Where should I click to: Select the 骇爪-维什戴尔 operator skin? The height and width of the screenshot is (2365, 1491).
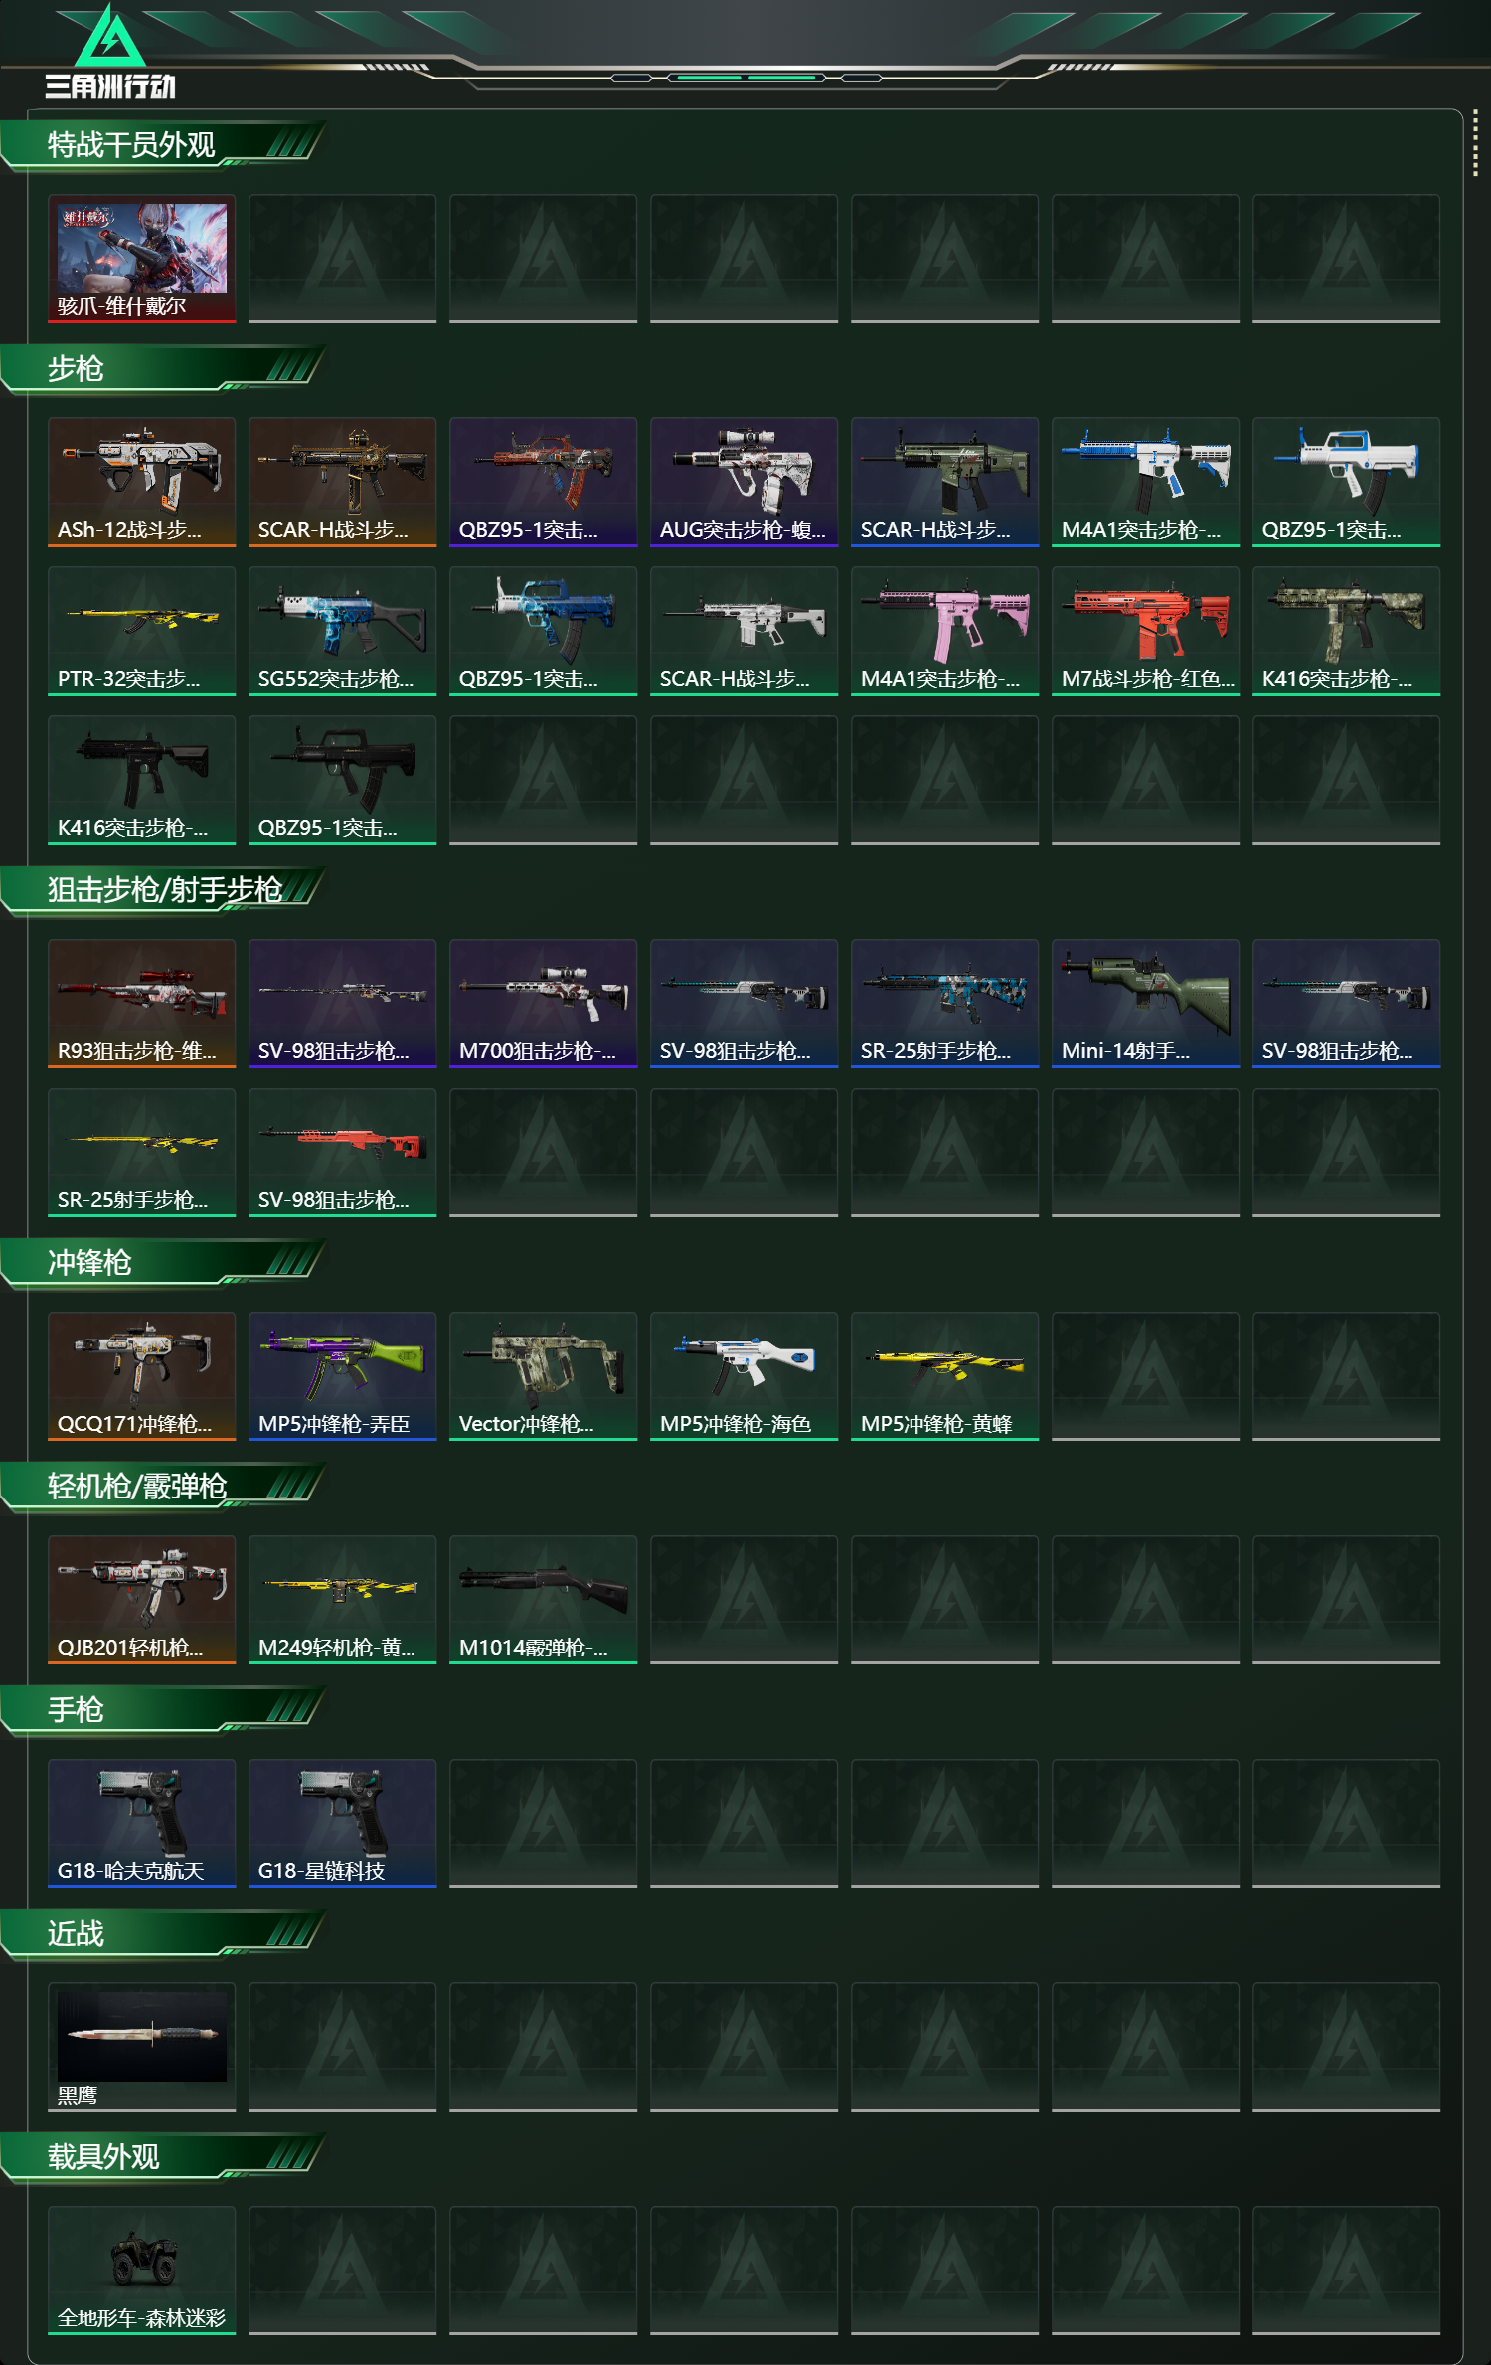tap(141, 258)
